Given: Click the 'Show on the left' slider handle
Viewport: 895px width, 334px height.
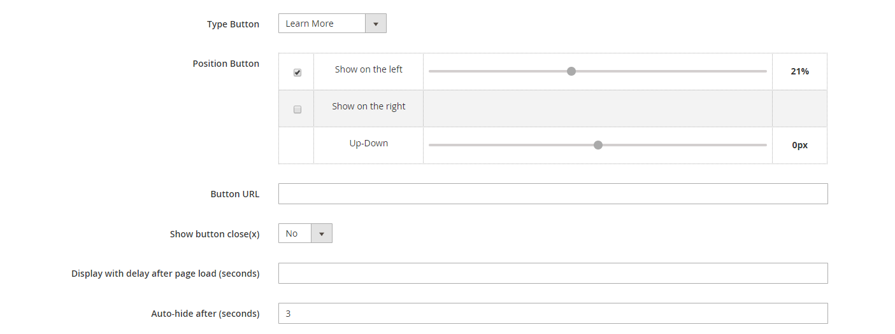Looking at the screenshot, I should 571,71.
